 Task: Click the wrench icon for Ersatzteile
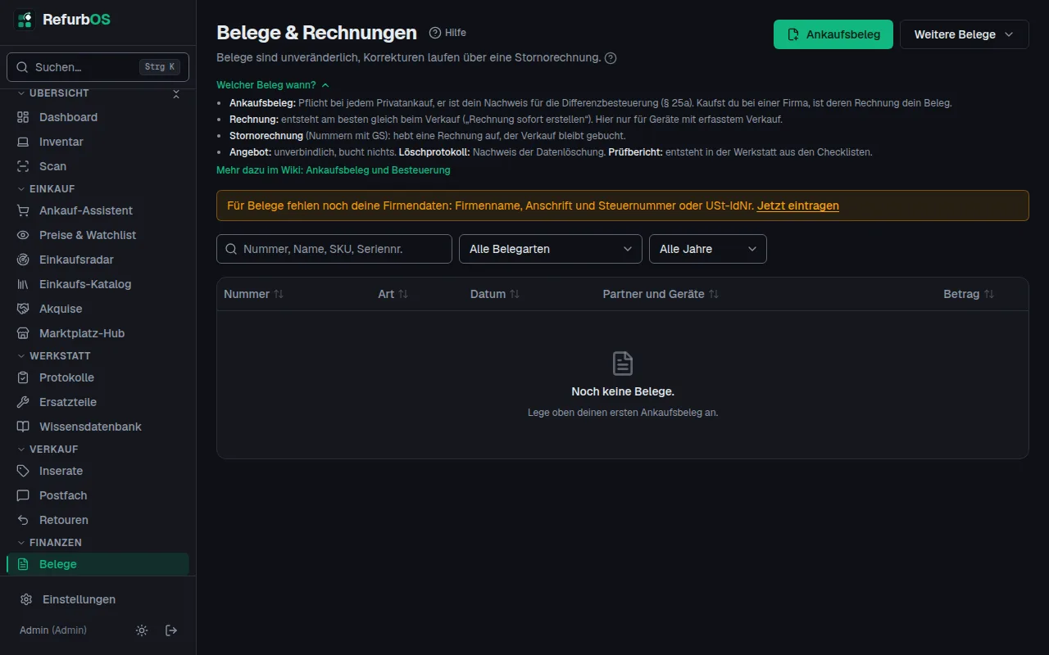point(23,402)
